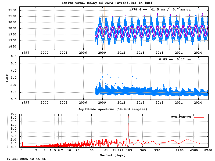Image resolution: width=215 pixels, height=161 pixels.
Task: Click the 'Amplitude spectrum (147473 samples)' heading
Action: pyautogui.click(x=113, y=109)
